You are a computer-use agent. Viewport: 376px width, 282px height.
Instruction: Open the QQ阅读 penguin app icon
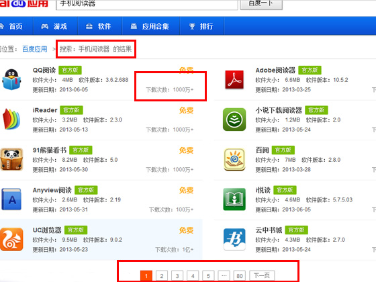click(11, 80)
